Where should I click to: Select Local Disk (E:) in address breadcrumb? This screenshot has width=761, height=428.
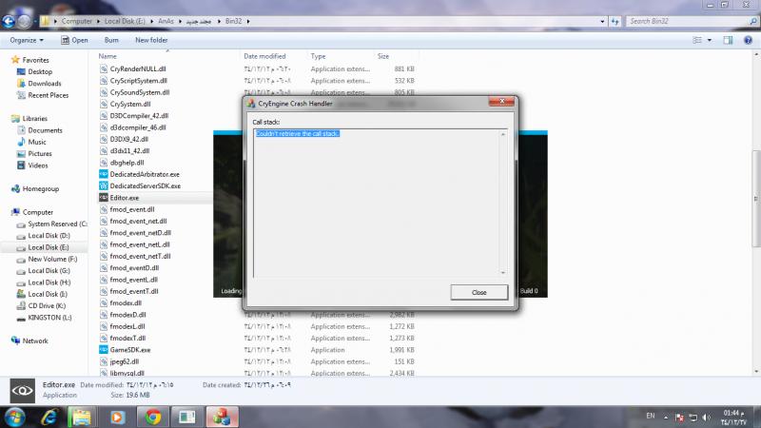[125, 21]
